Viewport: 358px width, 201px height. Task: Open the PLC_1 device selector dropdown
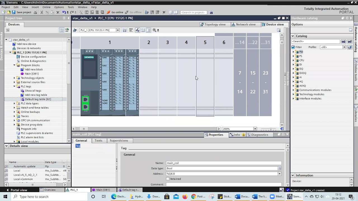click(x=118, y=30)
